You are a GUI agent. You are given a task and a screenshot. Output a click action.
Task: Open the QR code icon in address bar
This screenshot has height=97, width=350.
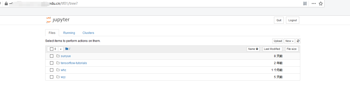(305, 3)
